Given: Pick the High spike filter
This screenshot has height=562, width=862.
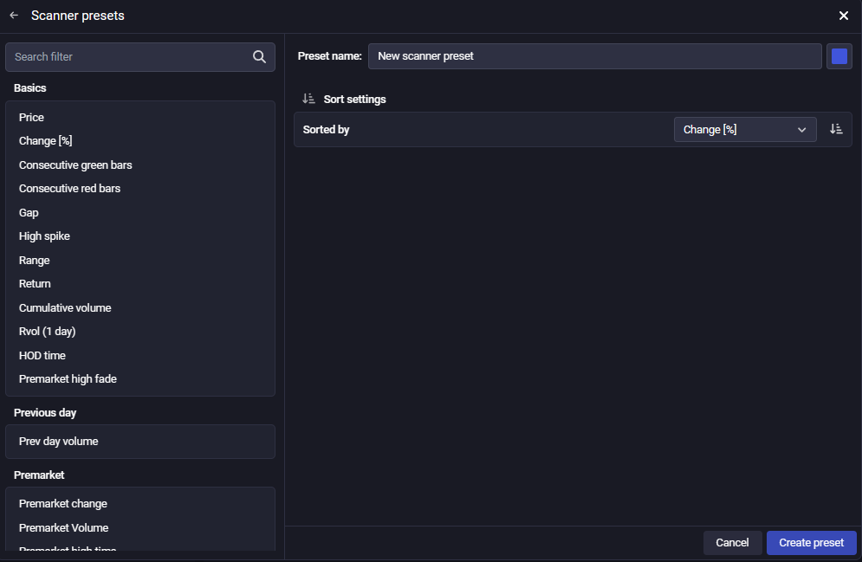Looking at the screenshot, I should pyautogui.click(x=44, y=236).
